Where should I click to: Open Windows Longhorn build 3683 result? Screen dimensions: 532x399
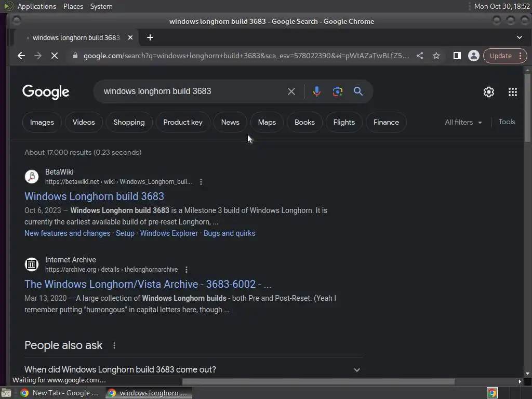[x=94, y=196]
